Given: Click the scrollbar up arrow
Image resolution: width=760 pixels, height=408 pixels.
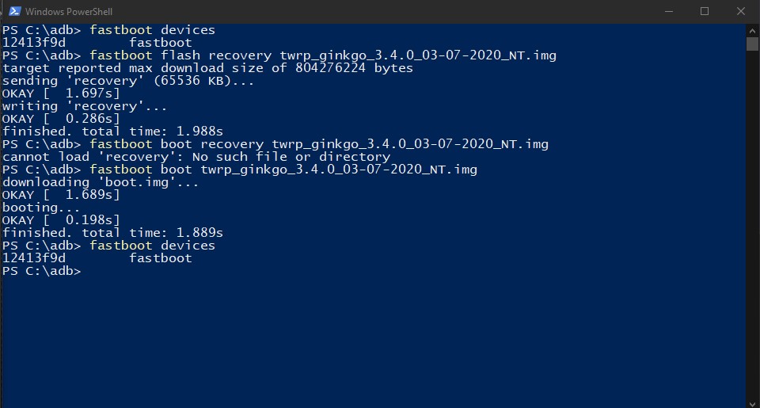Looking at the screenshot, I should point(752,29).
